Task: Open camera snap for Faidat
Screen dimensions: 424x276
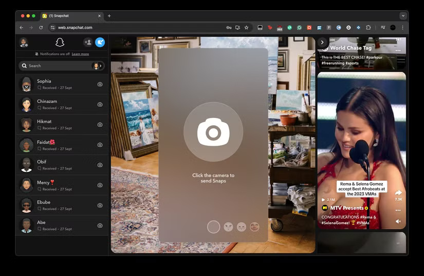Action: [x=100, y=145]
